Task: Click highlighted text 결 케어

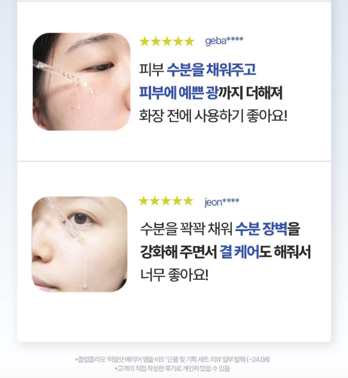Action: 240,252
